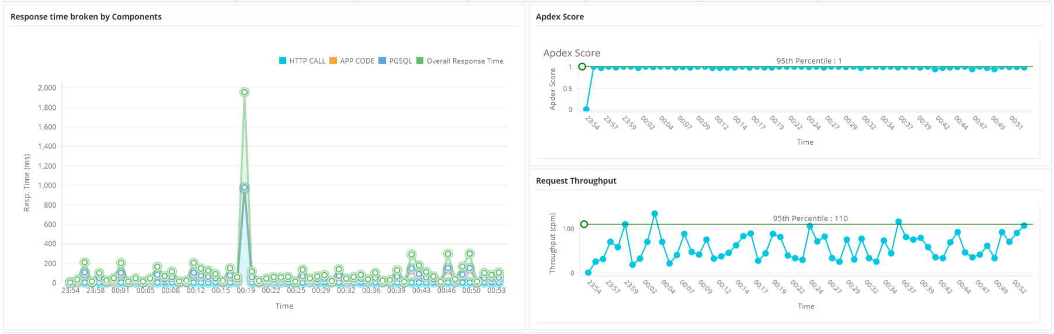Click the HTTP CALL cyan legend swatch

click(x=283, y=61)
